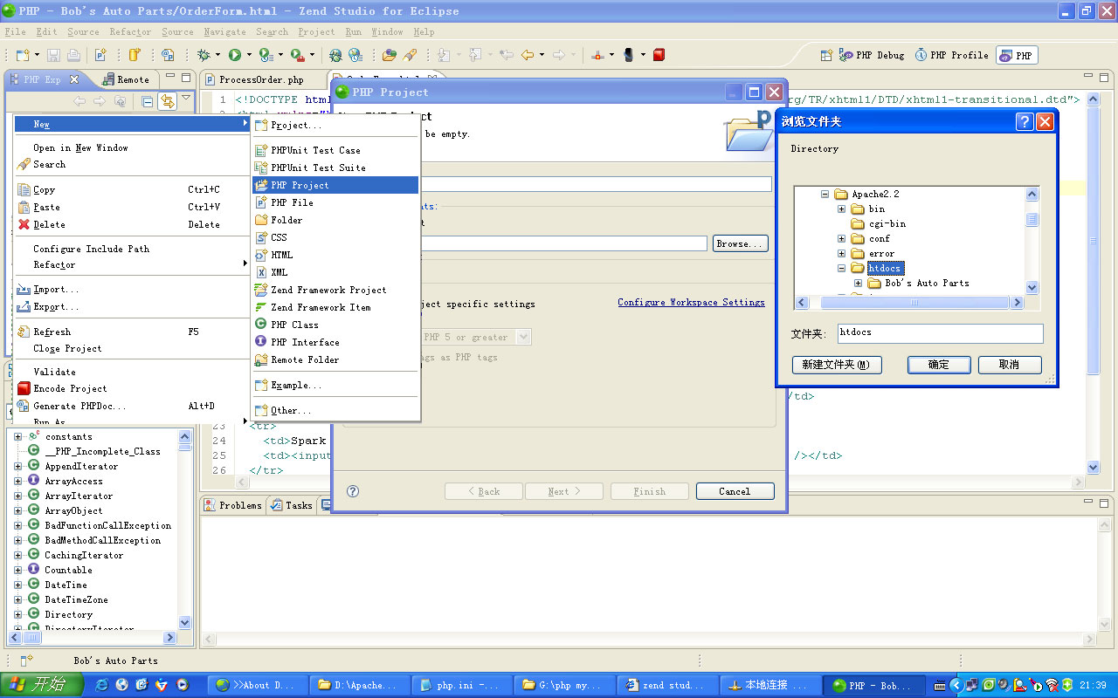The width and height of the screenshot is (1118, 698).
Task: Expand the constants node in PHP Explorer
Action: pos(17,436)
